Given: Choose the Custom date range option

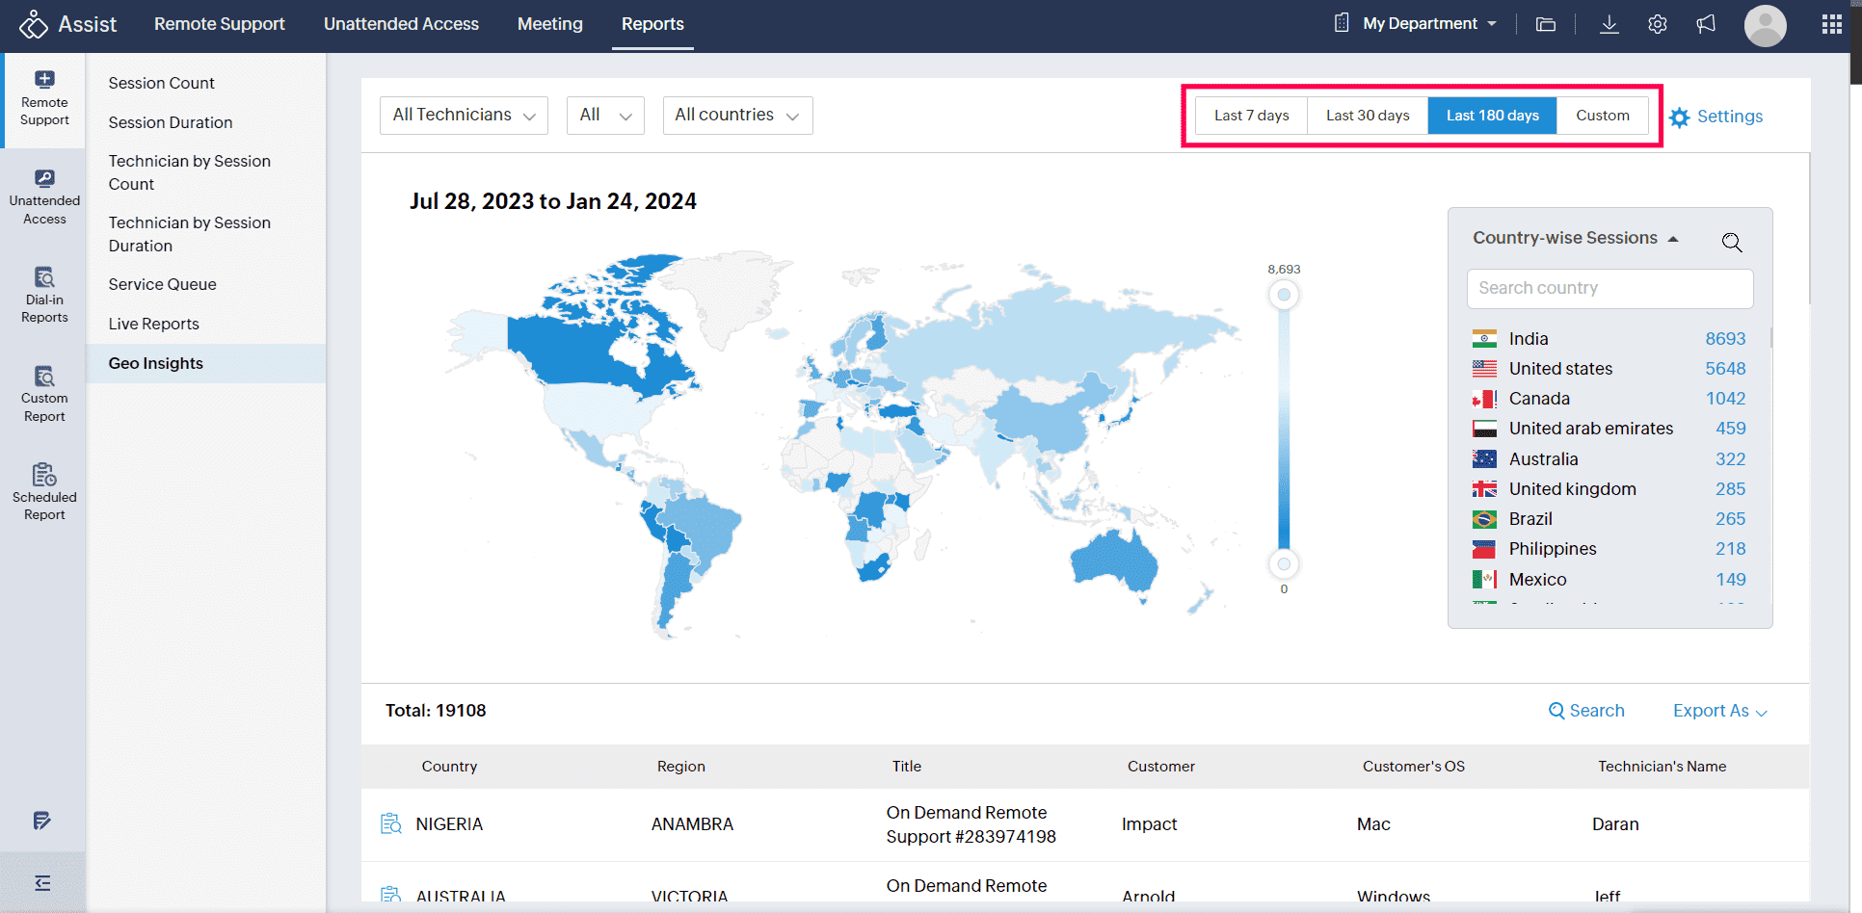Looking at the screenshot, I should tap(1602, 116).
